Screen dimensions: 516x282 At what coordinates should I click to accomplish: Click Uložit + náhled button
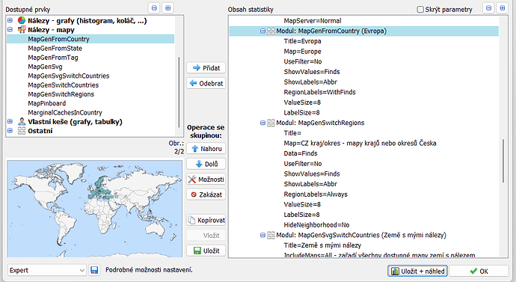[x=417, y=271]
